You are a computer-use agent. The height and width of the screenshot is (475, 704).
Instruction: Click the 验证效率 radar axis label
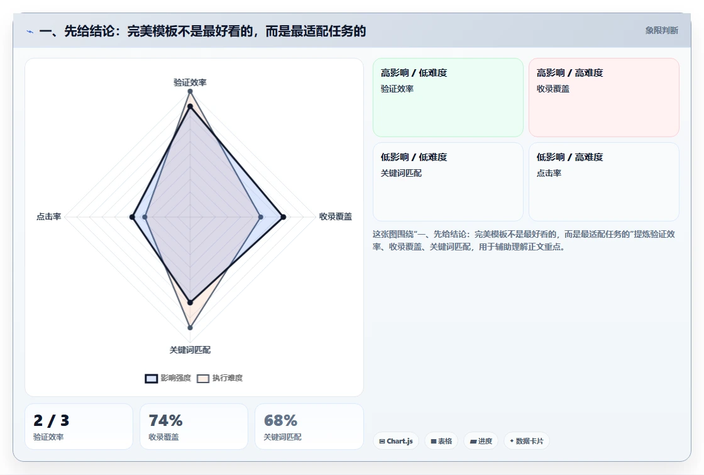coord(190,82)
